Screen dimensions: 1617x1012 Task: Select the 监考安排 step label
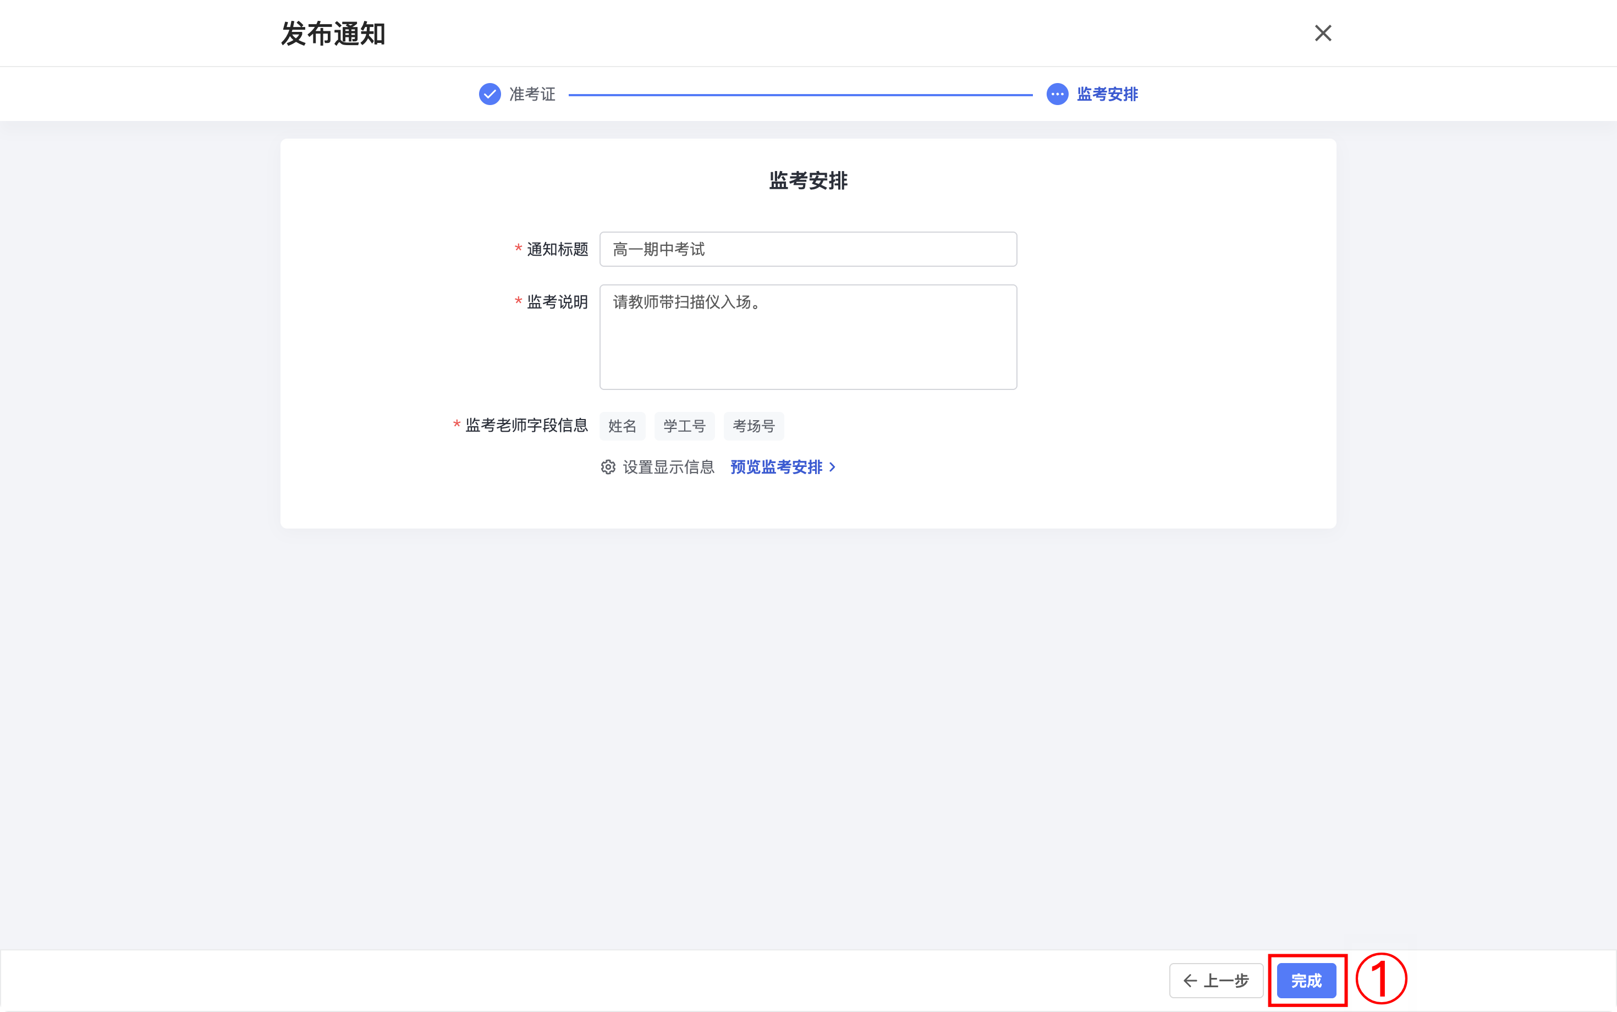pyautogui.click(x=1107, y=95)
